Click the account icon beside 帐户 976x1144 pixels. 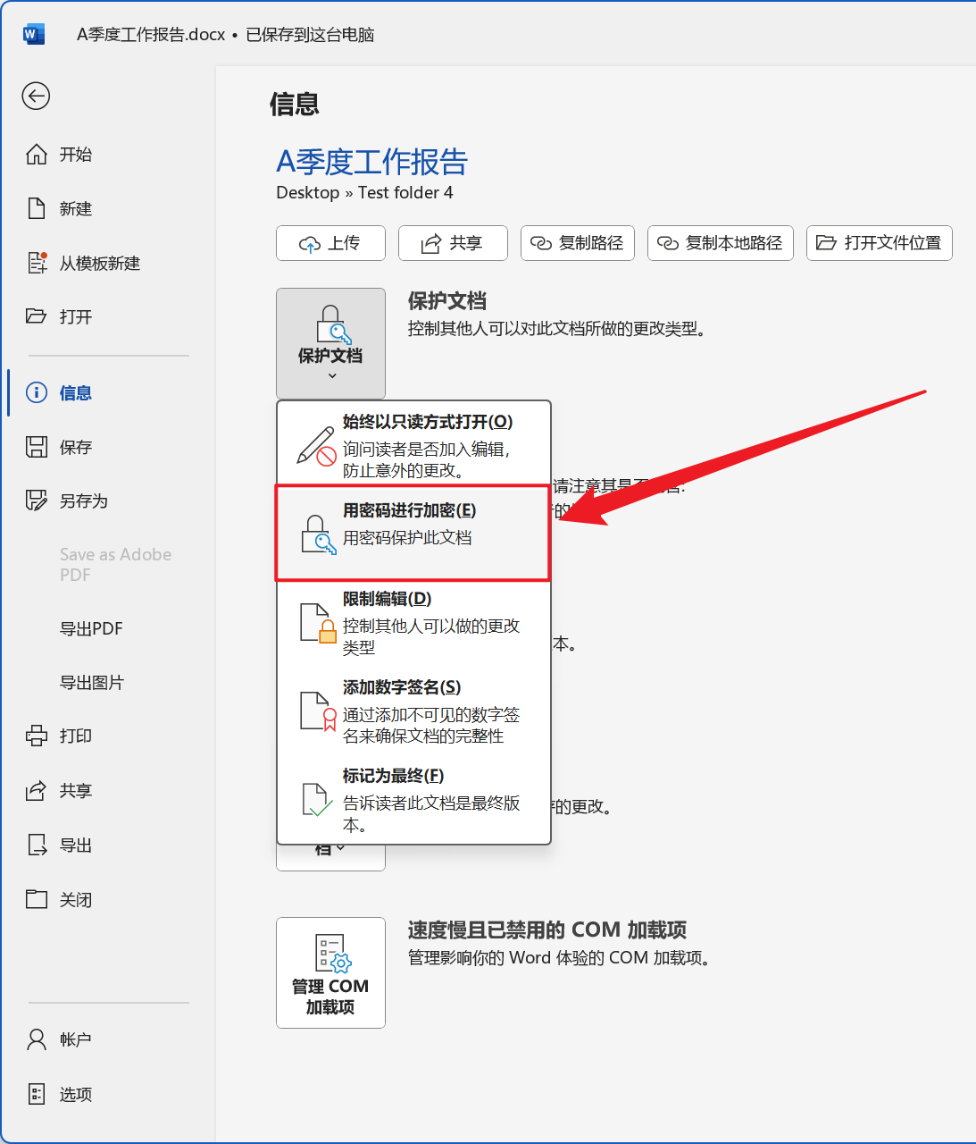[36, 1039]
